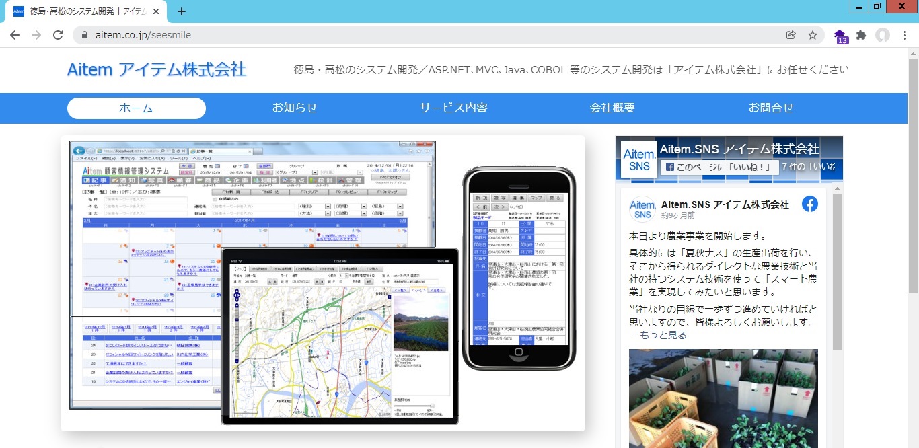Click the browser back navigation arrow
The height and width of the screenshot is (448, 919).
tap(15, 34)
